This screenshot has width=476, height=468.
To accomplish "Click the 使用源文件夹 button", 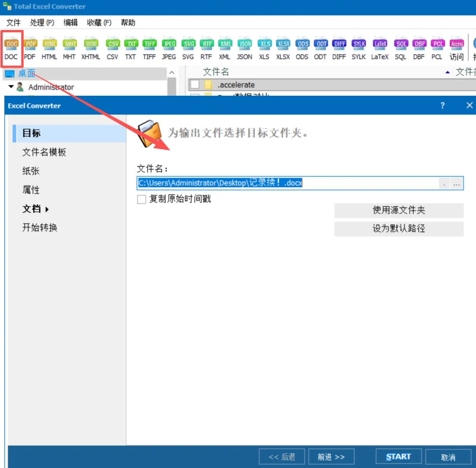I will (398, 210).
